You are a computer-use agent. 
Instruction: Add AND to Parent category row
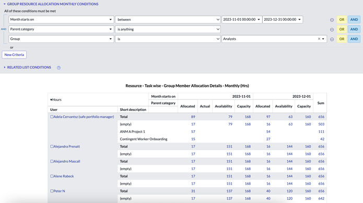click(354, 29)
